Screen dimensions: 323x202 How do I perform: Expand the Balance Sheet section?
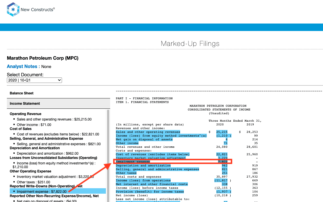59,93
